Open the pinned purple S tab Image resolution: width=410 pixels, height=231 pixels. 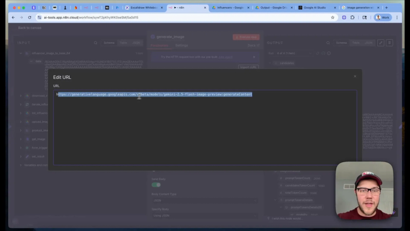click(x=33, y=8)
